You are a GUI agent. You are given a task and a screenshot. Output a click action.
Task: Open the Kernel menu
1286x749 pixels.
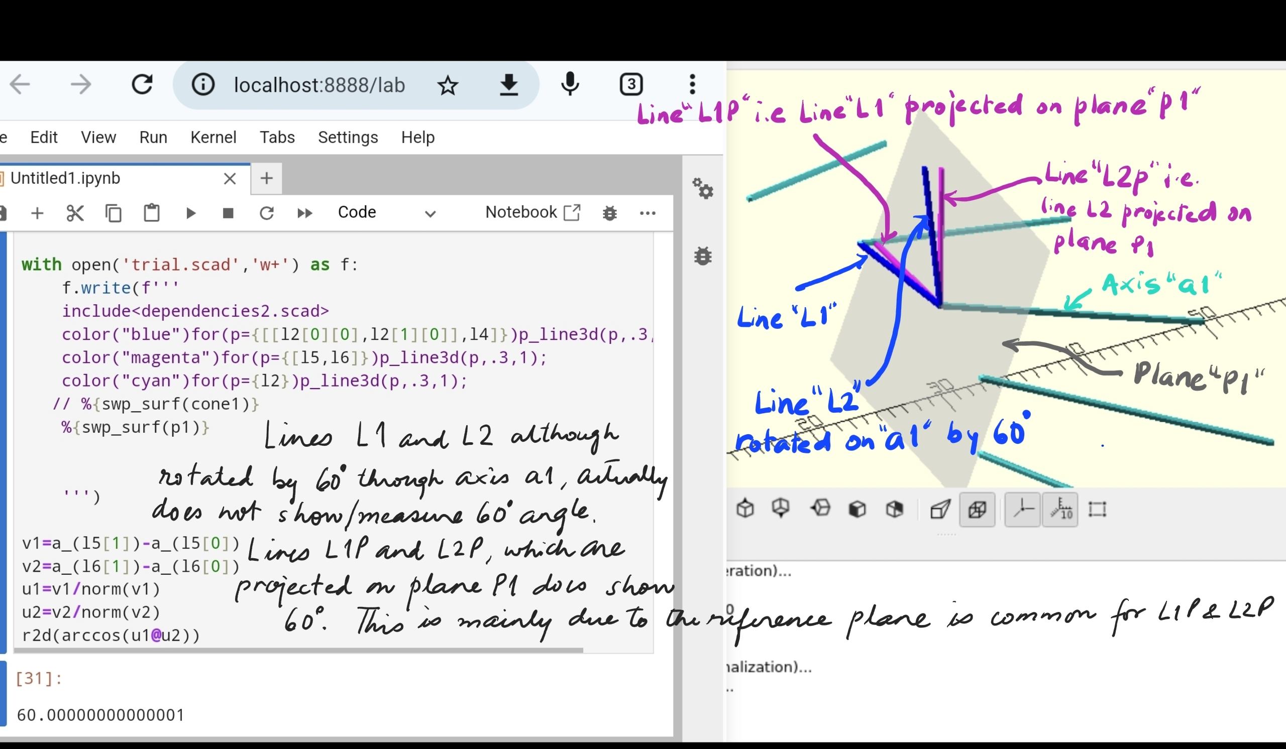[x=213, y=137]
